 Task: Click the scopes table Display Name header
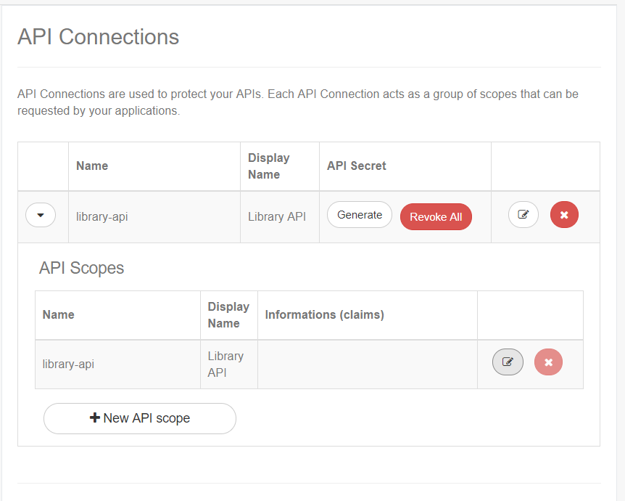(228, 315)
